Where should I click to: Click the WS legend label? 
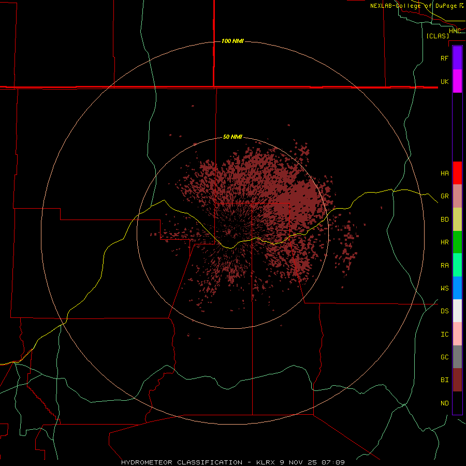444,288
